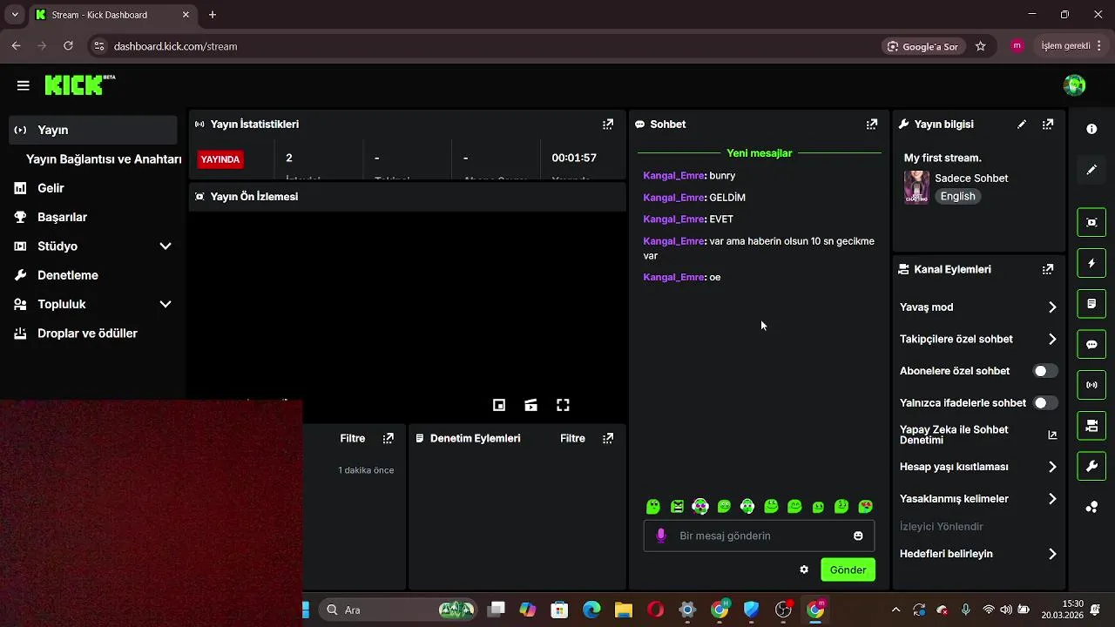Enable theater mode on stream preview
The height and width of the screenshot is (627, 1115).
[530, 405]
